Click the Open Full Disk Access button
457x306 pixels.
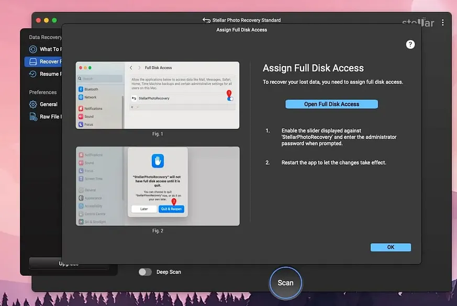click(x=331, y=104)
